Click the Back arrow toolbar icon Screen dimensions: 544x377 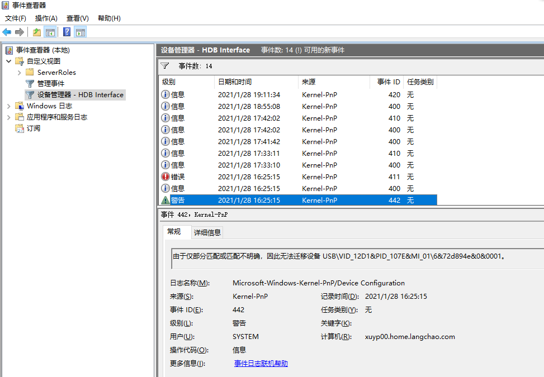click(7, 32)
